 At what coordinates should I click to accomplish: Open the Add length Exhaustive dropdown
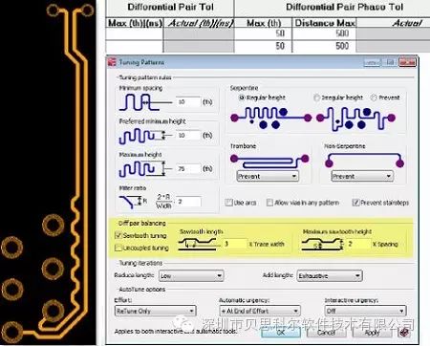coord(330,276)
